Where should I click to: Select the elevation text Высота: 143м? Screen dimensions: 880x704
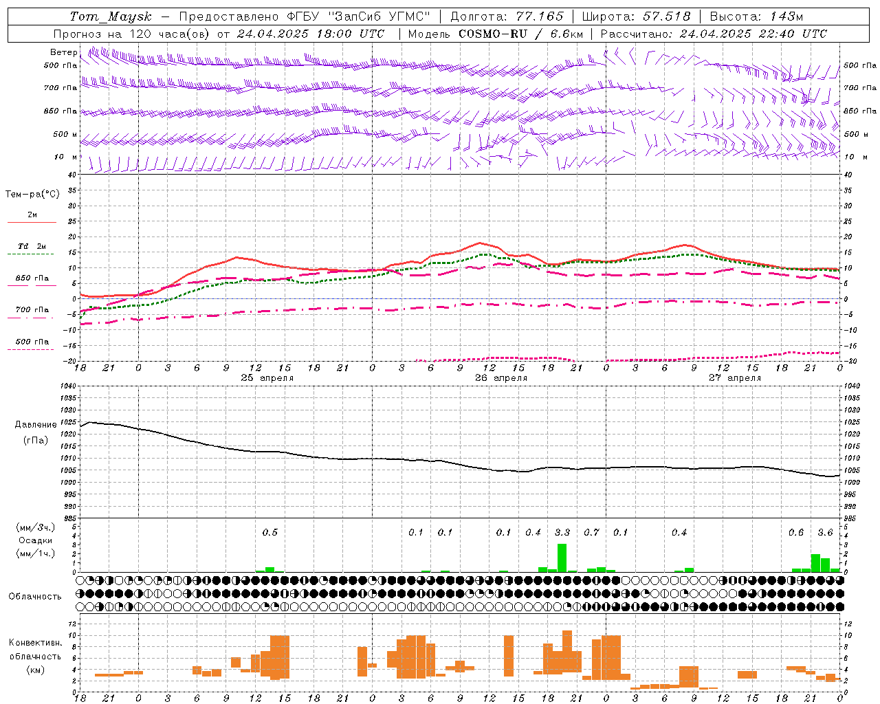[756, 16]
